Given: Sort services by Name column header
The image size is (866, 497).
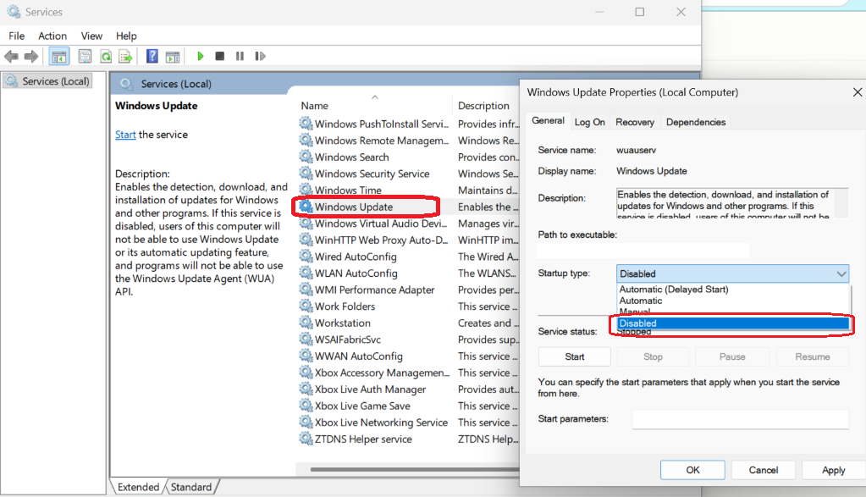Looking at the screenshot, I should click(x=374, y=106).
